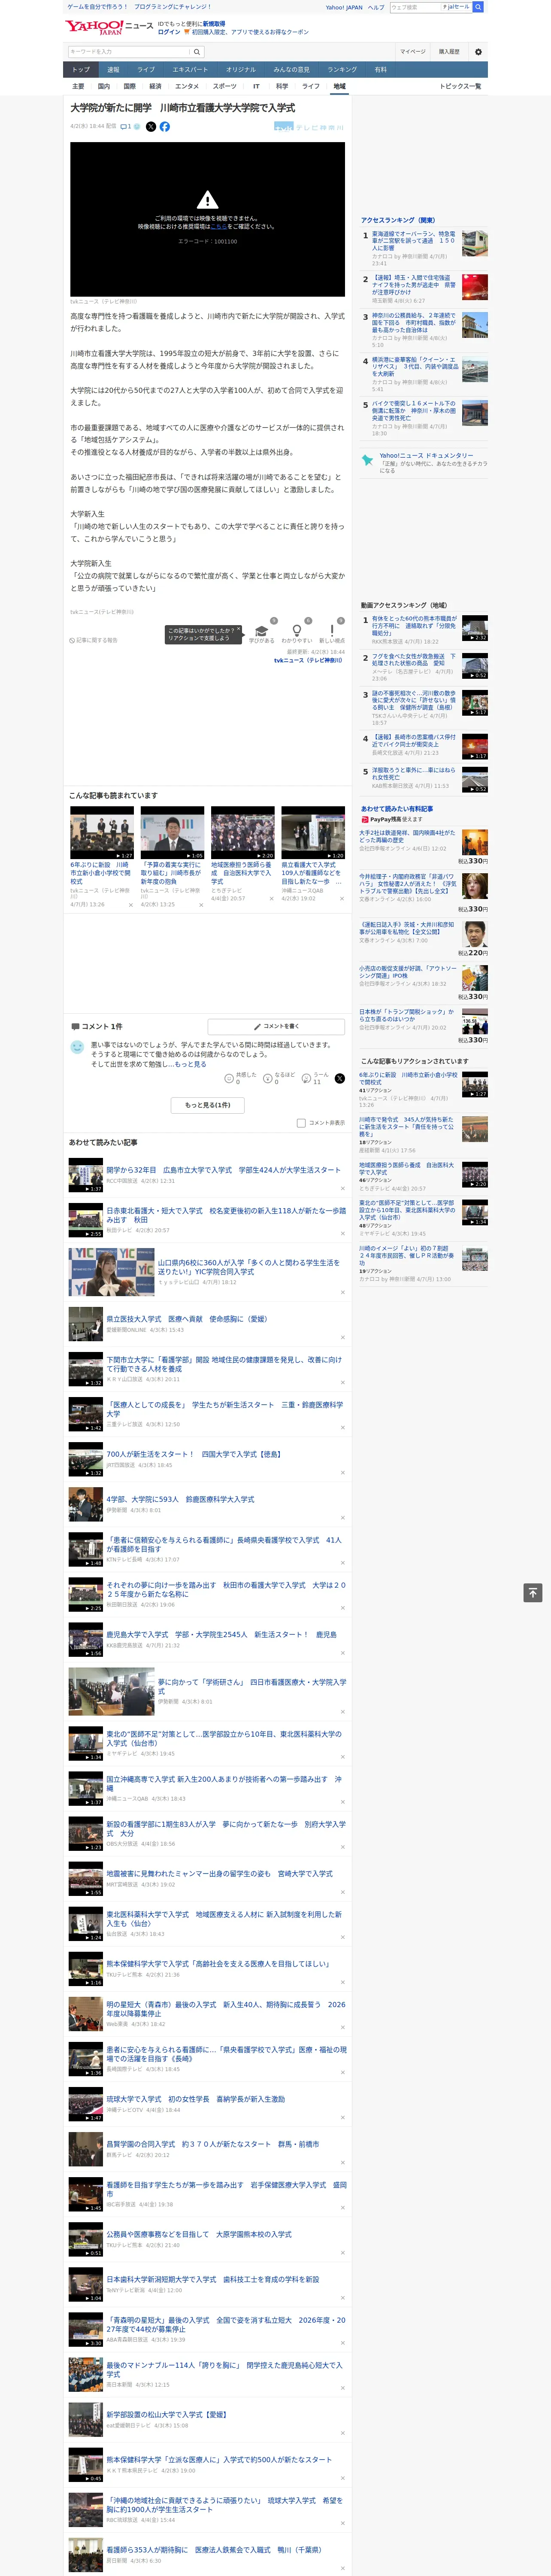Select the みんなの意見 tab

pos(291,70)
